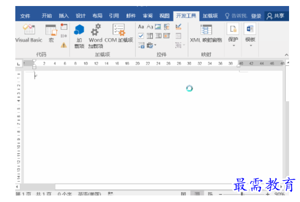Click the 90% zoom level
Viewport: 300px width, 202px height.
pyautogui.click(x=280, y=194)
